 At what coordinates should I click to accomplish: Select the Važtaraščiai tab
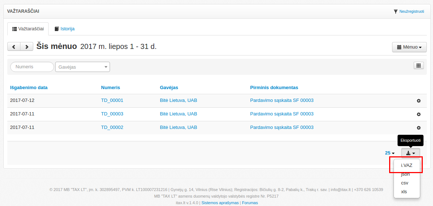(x=28, y=28)
